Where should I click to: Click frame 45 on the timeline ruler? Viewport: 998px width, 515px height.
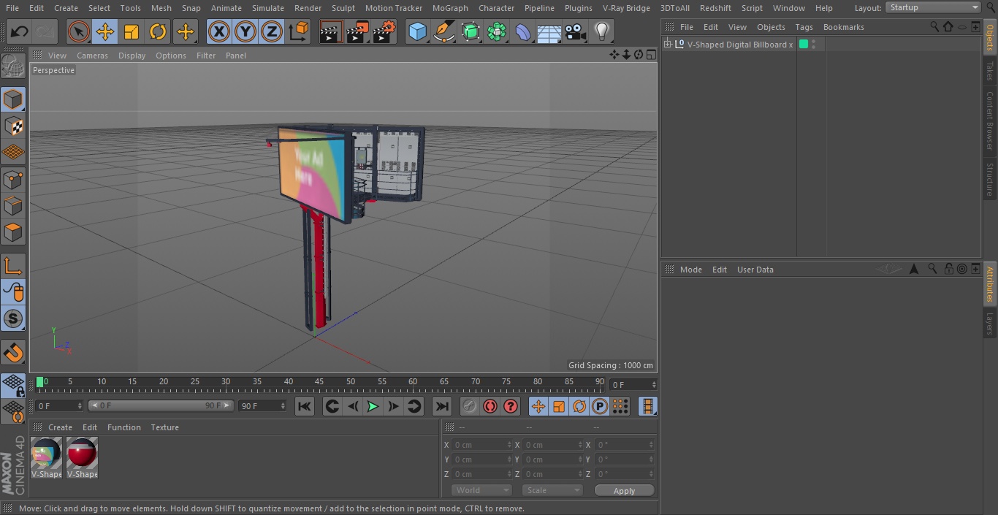[319, 381]
